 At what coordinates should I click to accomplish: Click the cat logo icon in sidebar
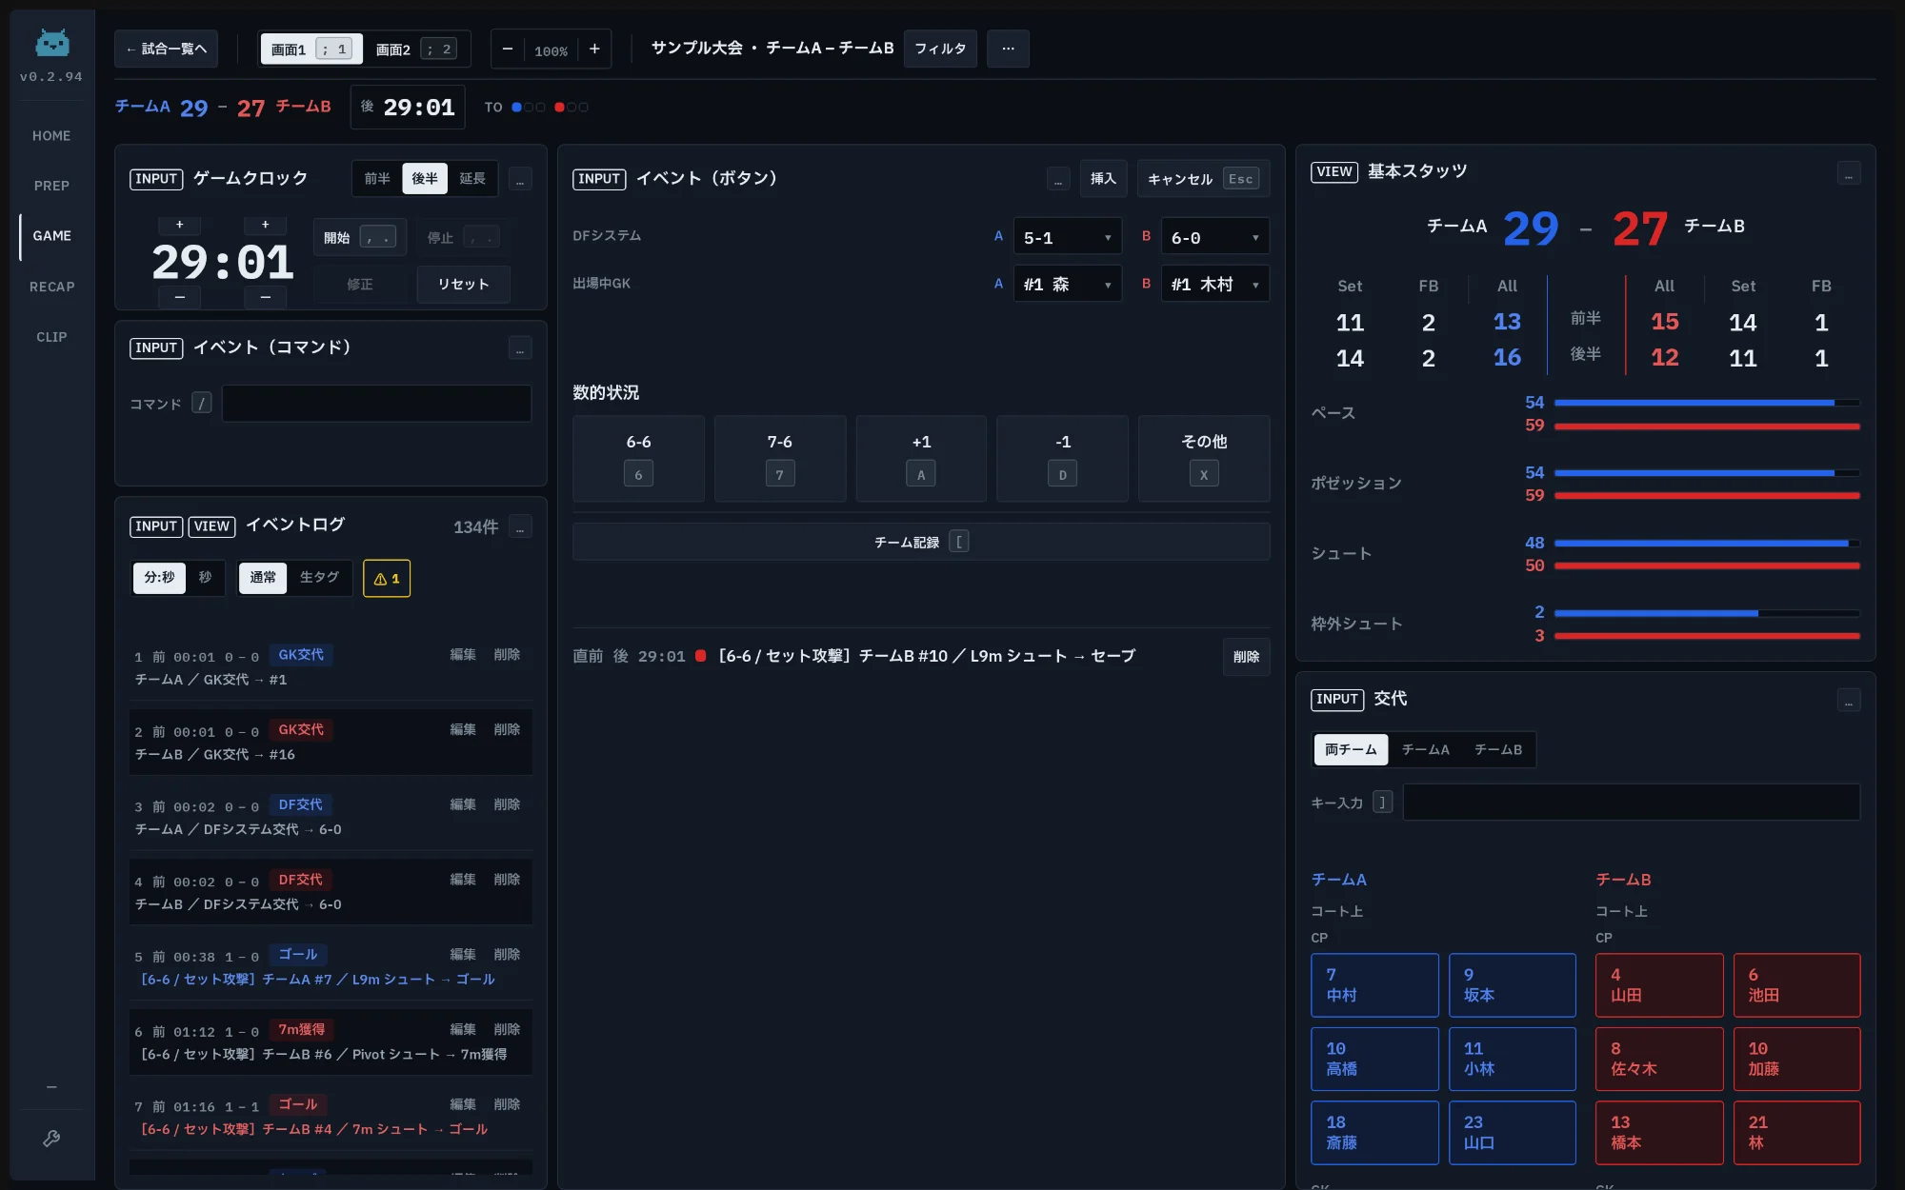pyautogui.click(x=52, y=43)
